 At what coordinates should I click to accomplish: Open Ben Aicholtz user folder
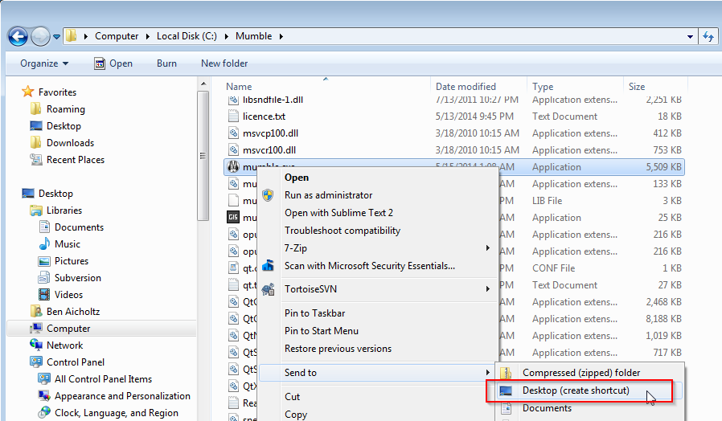[x=72, y=312]
